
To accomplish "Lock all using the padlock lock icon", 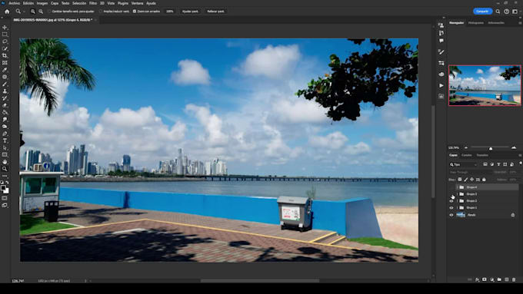I will click(x=484, y=180).
